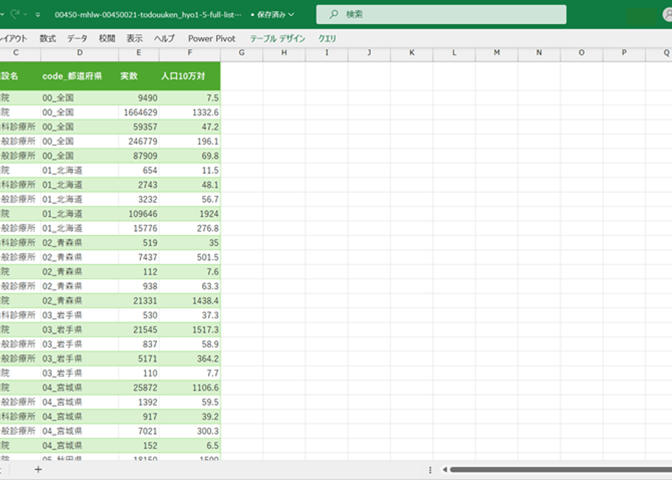Click the vertical dots sheet-bar splitter handle
Image resolution: width=672 pixels, height=480 pixels.
click(x=430, y=470)
